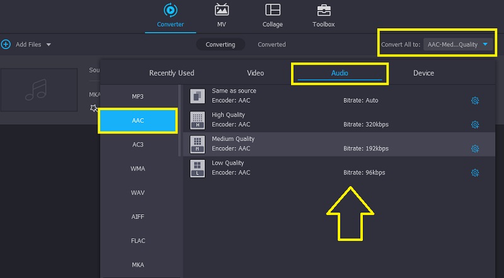Switch to the Audio tab
The height and width of the screenshot is (278, 504).
point(340,73)
